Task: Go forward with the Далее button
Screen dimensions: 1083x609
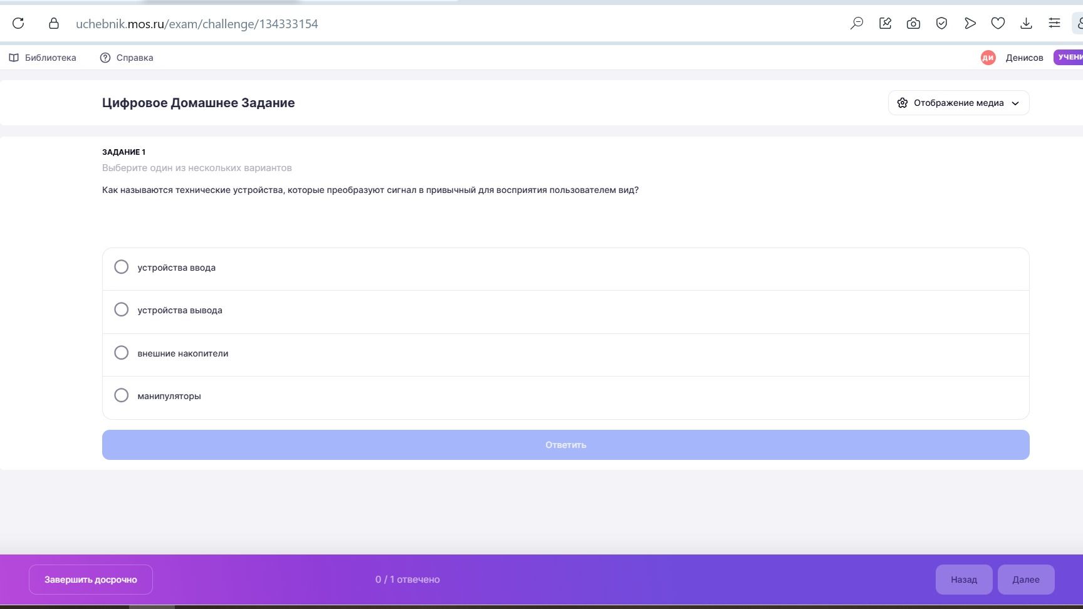Action: (x=1026, y=580)
